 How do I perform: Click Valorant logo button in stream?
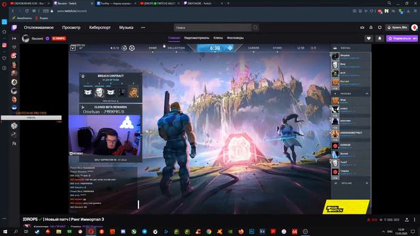[73, 48]
